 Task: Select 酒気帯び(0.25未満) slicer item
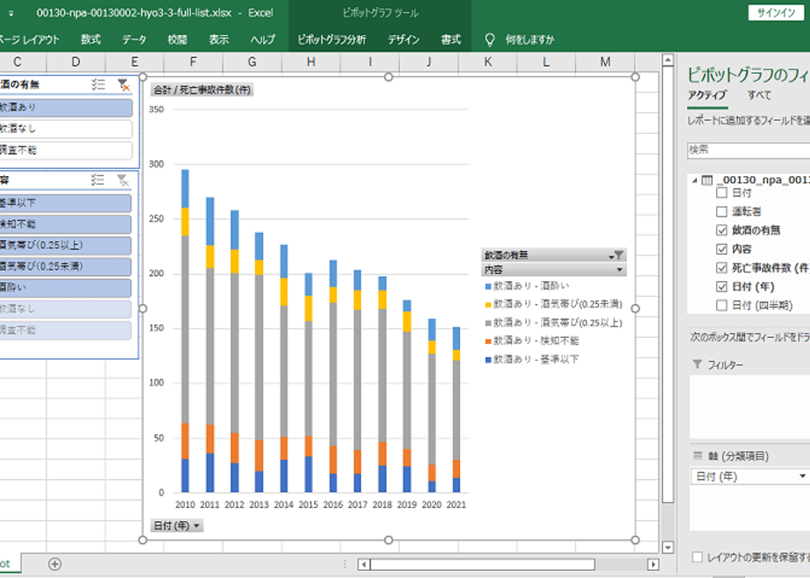pyautogui.click(x=65, y=266)
